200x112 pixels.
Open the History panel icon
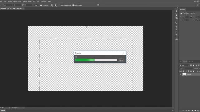click(x=177, y=11)
